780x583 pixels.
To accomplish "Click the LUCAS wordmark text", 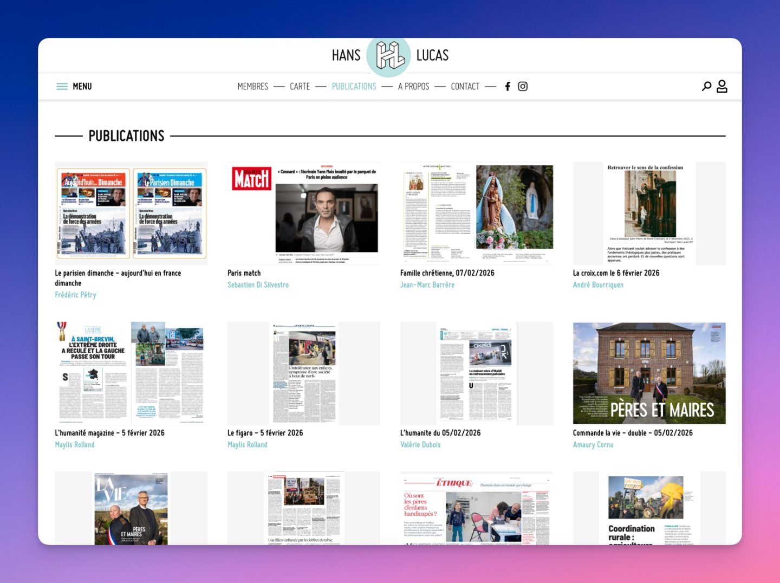I will tap(432, 55).
